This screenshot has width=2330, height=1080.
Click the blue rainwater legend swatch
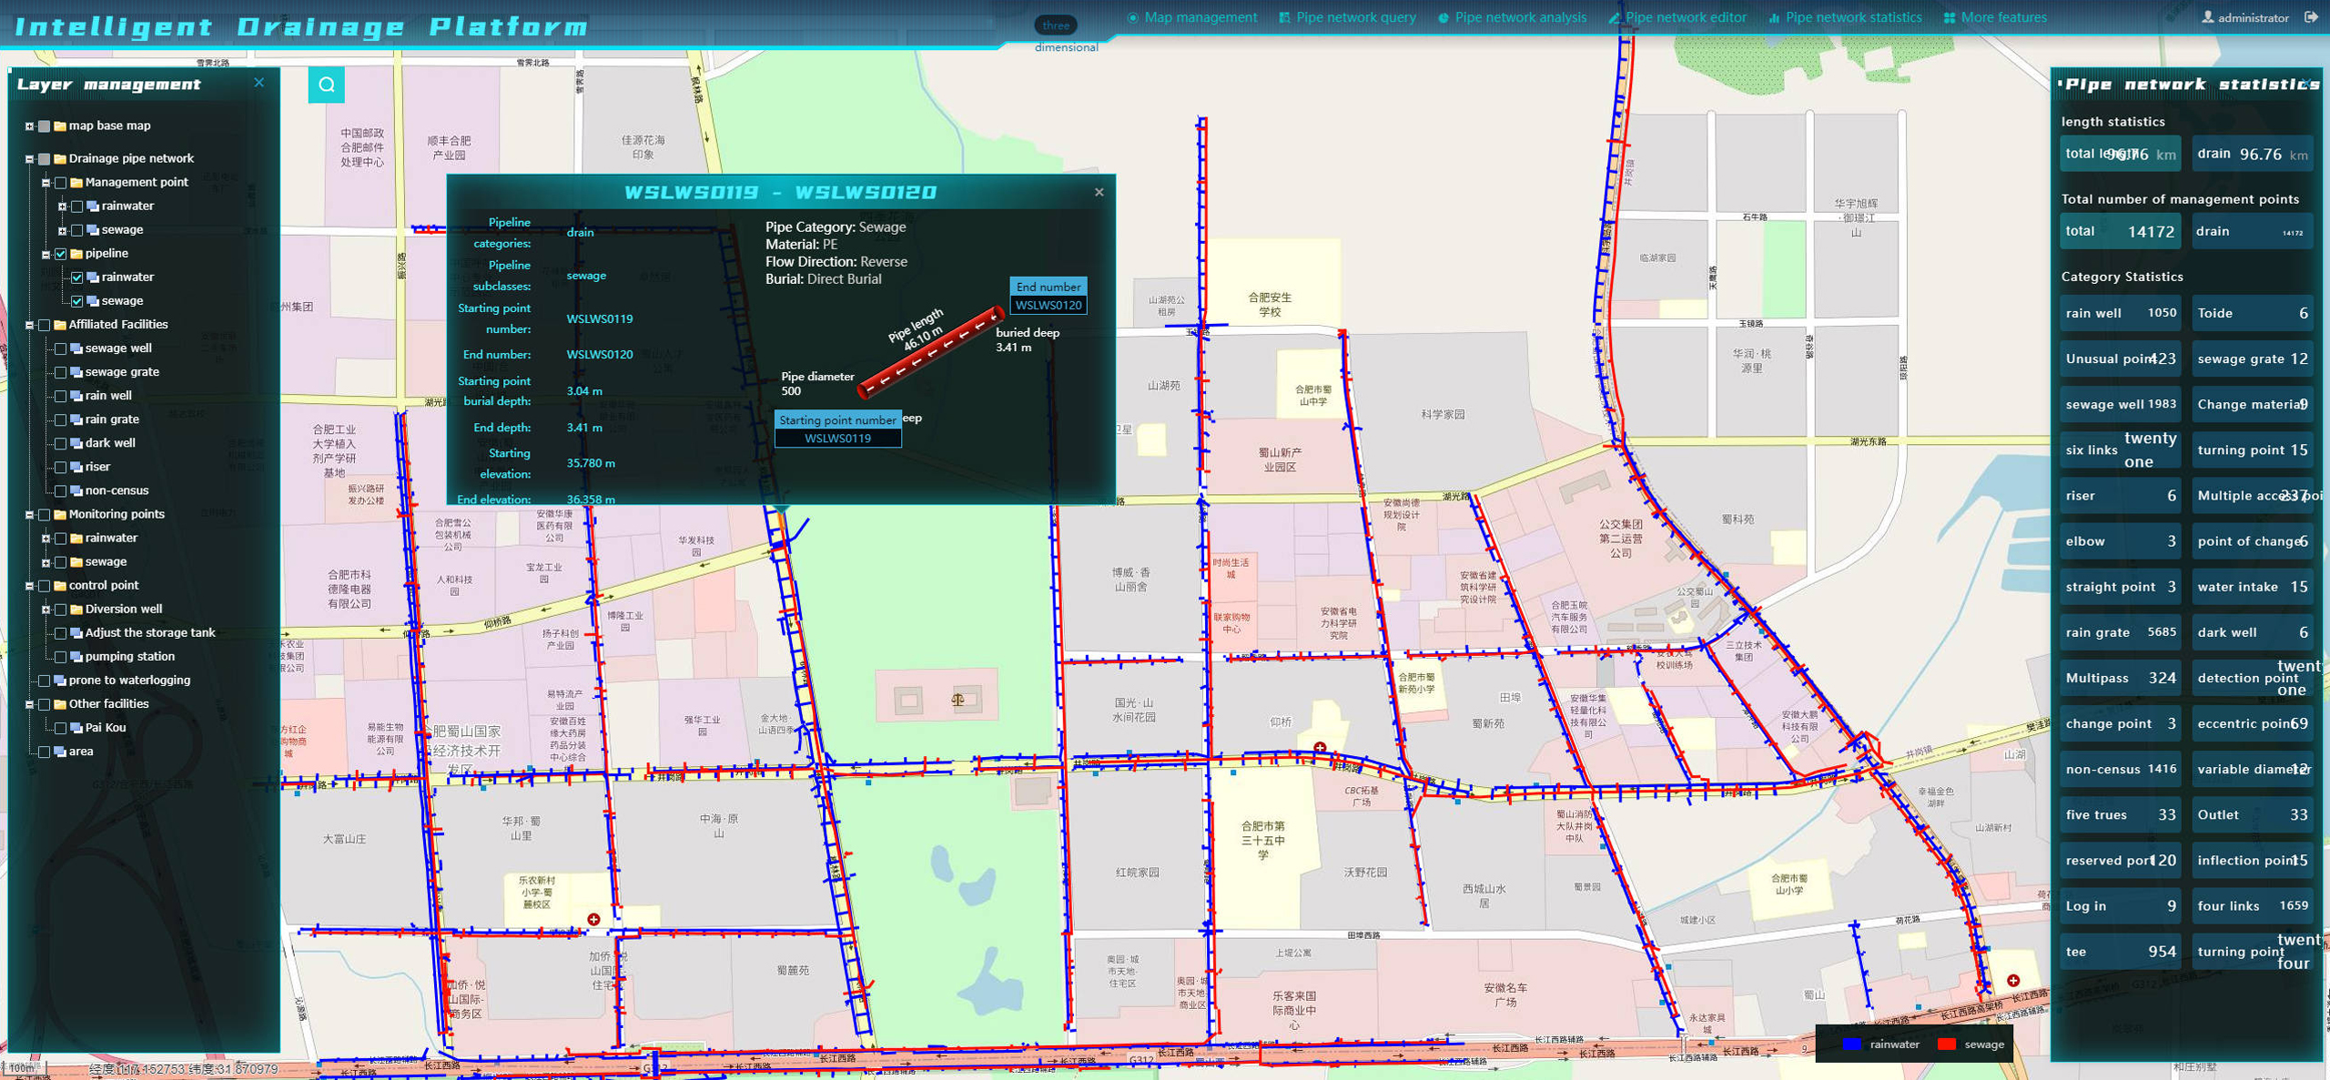point(1851,1044)
